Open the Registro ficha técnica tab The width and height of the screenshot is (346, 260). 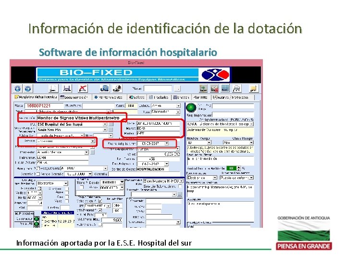(x=36, y=97)
